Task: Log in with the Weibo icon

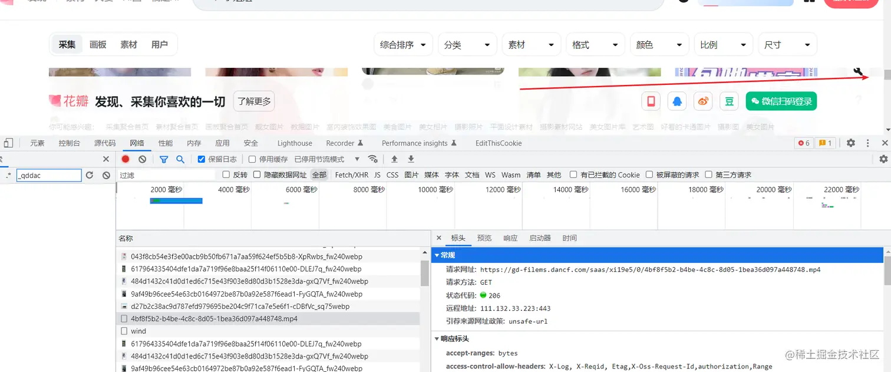Action: pyautogui.click(x=703, y=101)
